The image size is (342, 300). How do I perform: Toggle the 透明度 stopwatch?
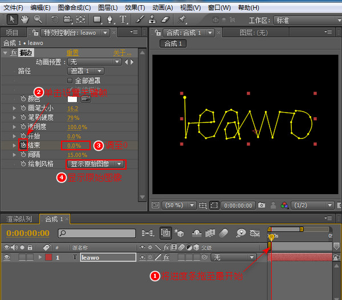(x=23, y=126)
